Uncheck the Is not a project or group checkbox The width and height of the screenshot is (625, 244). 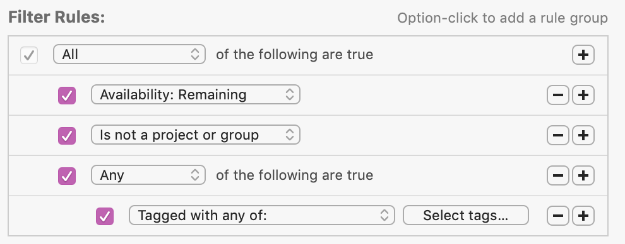(67, 136)
